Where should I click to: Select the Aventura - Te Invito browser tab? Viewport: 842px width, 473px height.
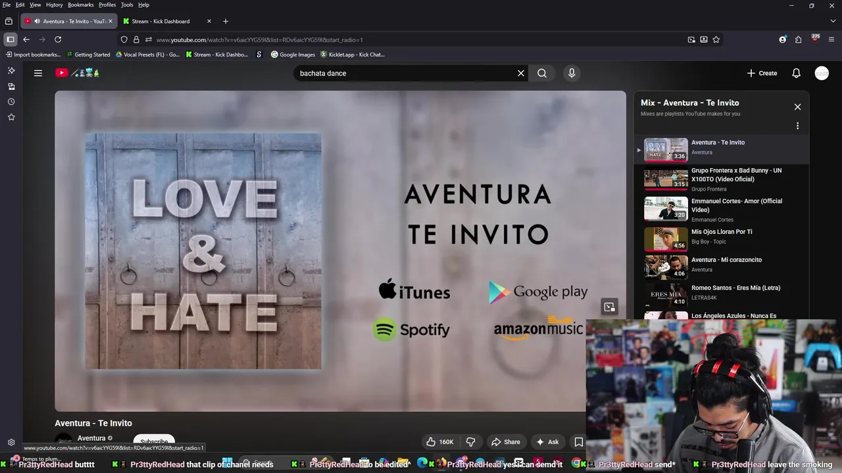click(x=68, y=21)
